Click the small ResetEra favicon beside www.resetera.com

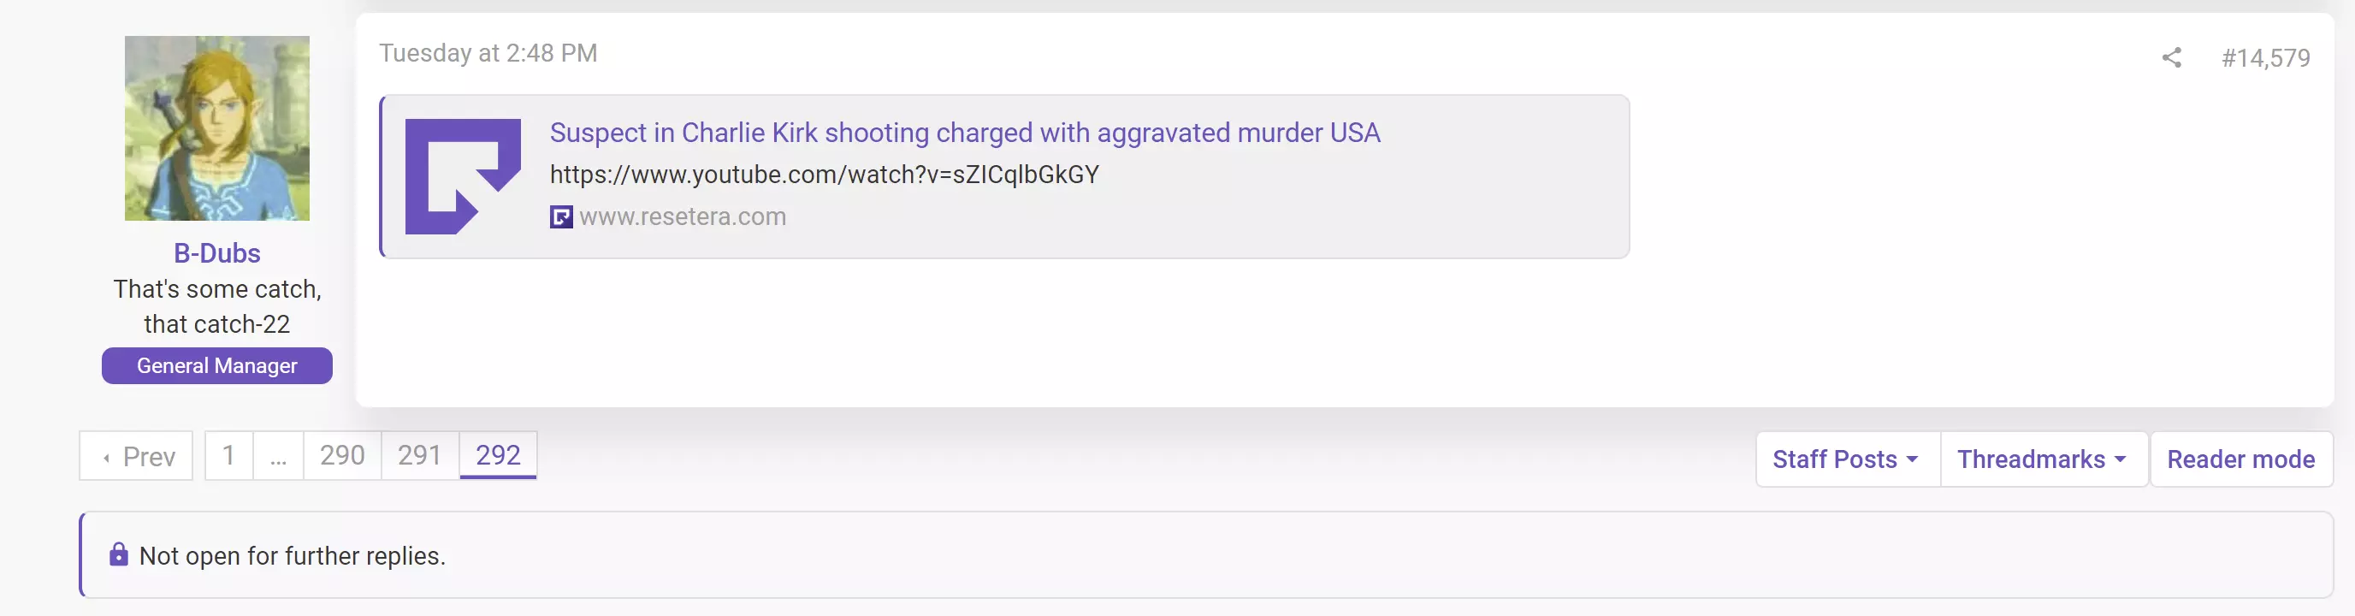pyautogui.click(x=560, y=216)
